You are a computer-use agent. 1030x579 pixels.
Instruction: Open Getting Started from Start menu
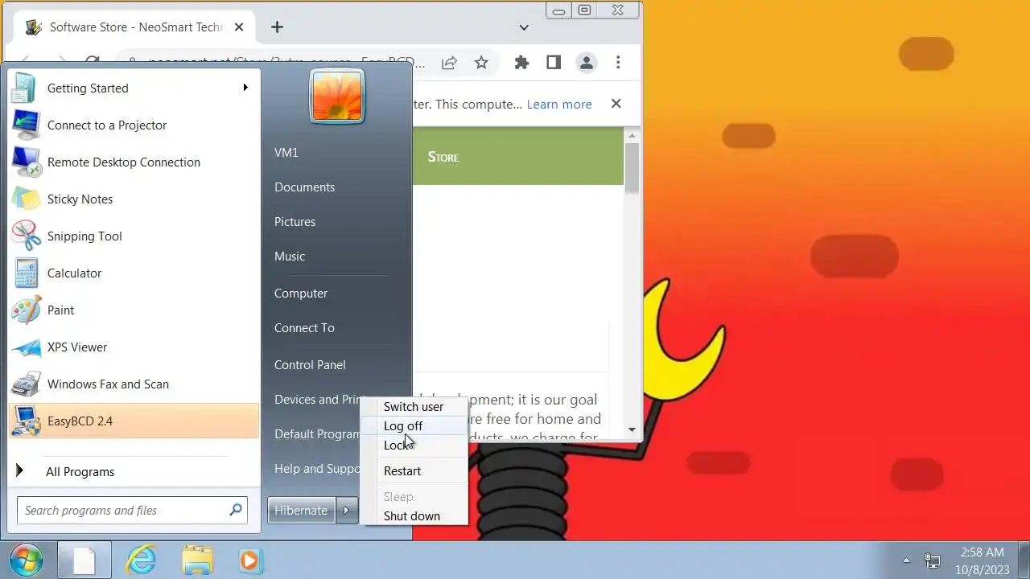[x=134, y=88]
